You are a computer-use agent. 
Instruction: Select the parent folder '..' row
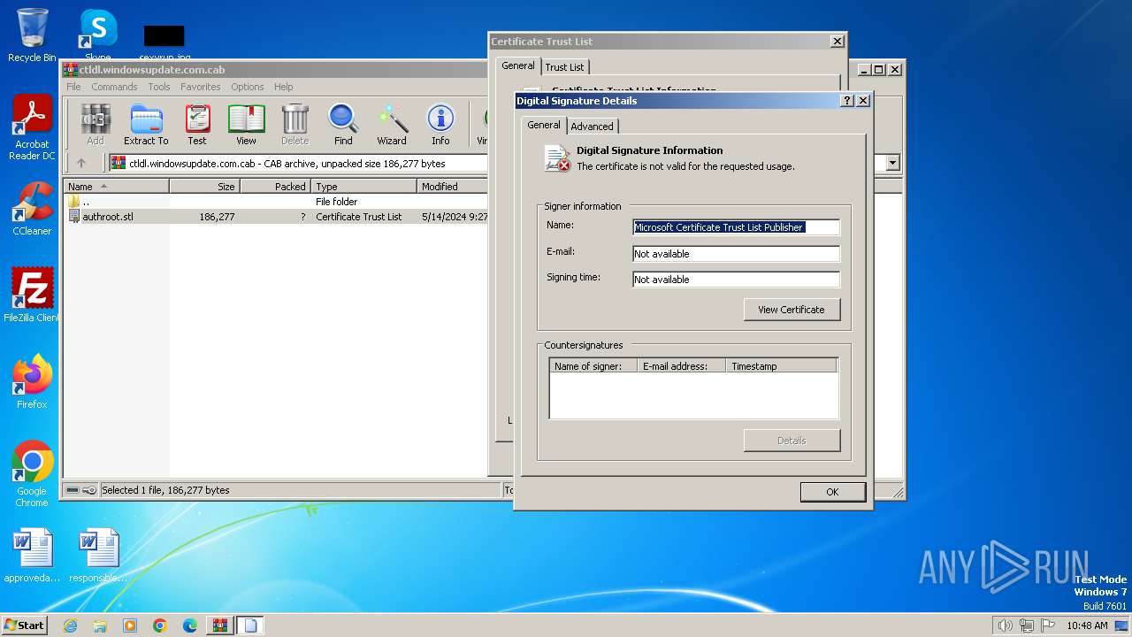[276, 202]
